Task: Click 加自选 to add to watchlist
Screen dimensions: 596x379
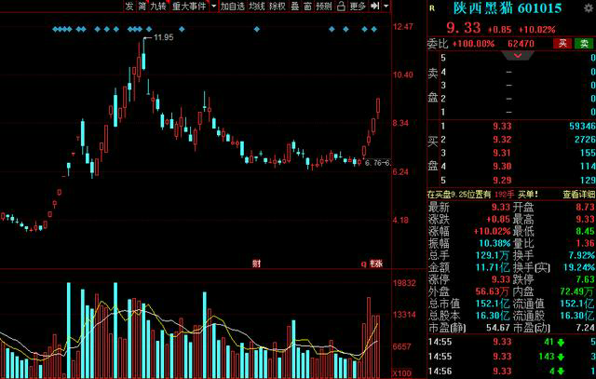Action: (233, 6)
